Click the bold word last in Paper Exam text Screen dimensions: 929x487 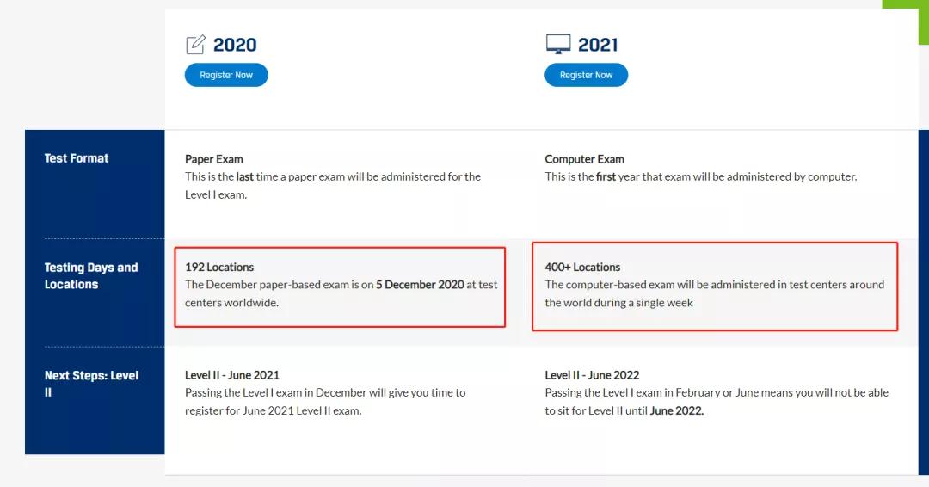pos(244,176)
